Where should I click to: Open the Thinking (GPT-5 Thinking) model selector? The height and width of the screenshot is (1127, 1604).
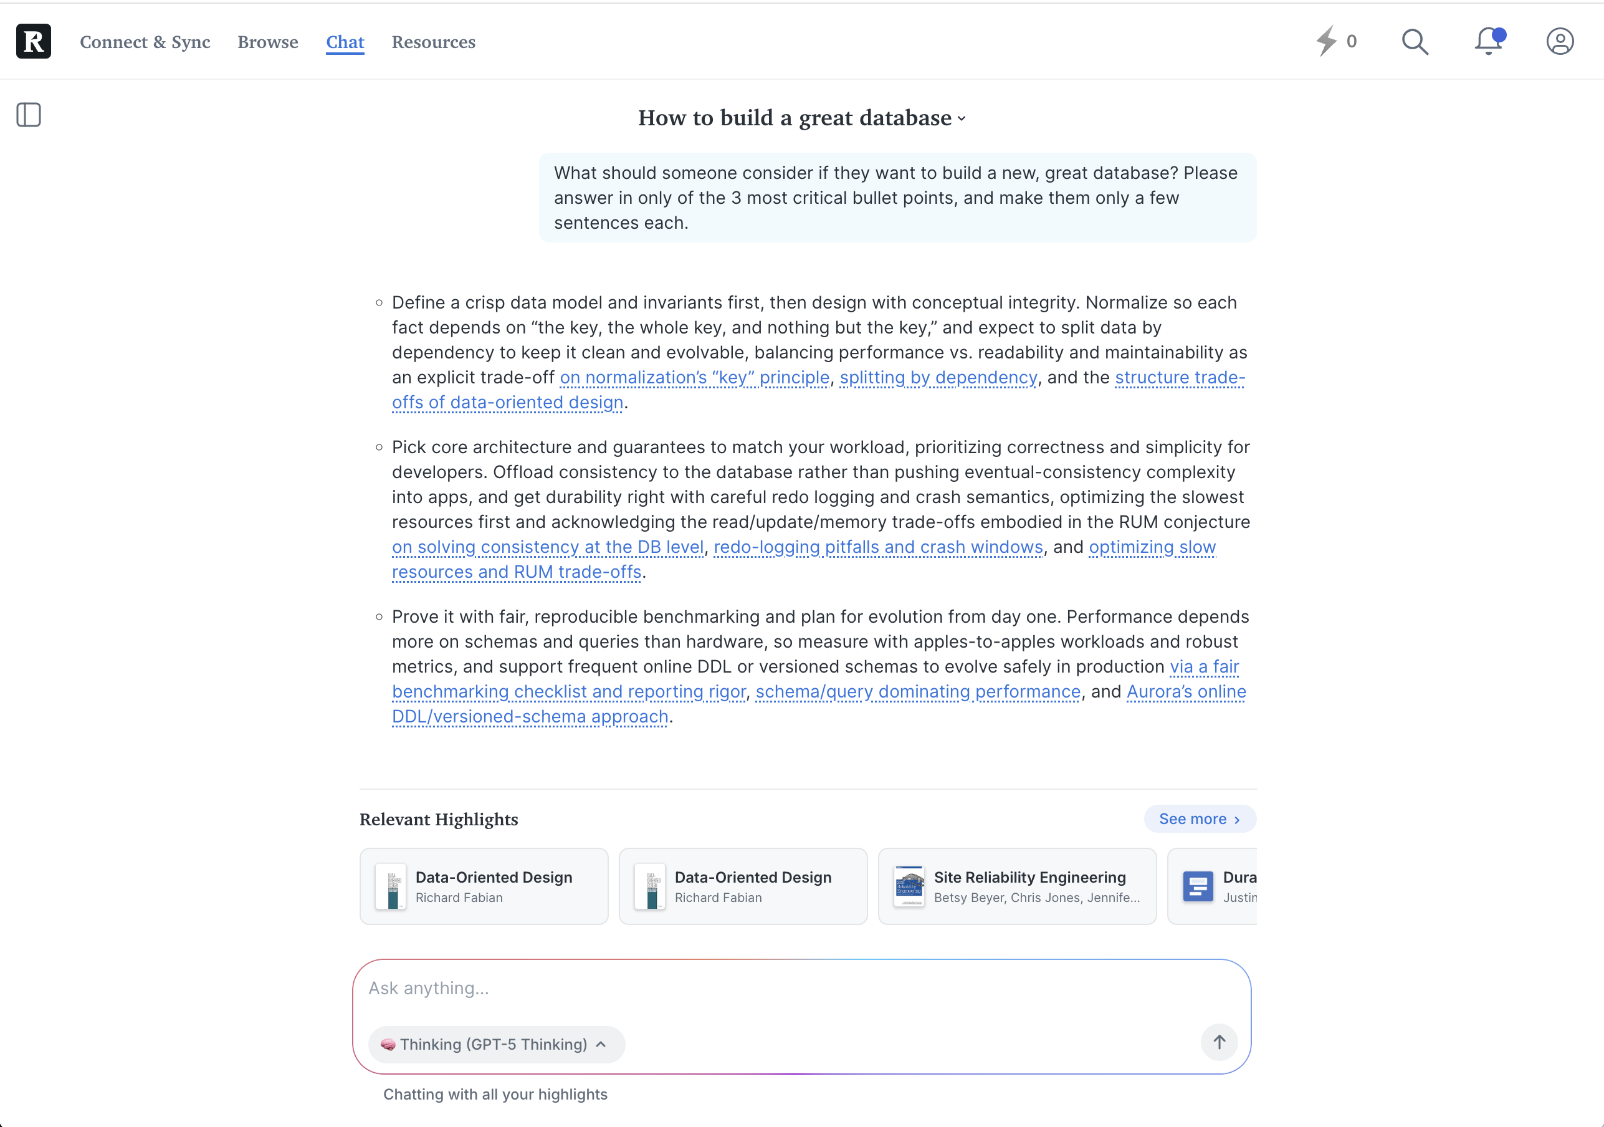tap(497, 1044)
